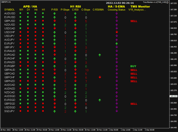178x132 pixels.
Task: Click the BUY signal for EURGBP
Action: [133, 66]
